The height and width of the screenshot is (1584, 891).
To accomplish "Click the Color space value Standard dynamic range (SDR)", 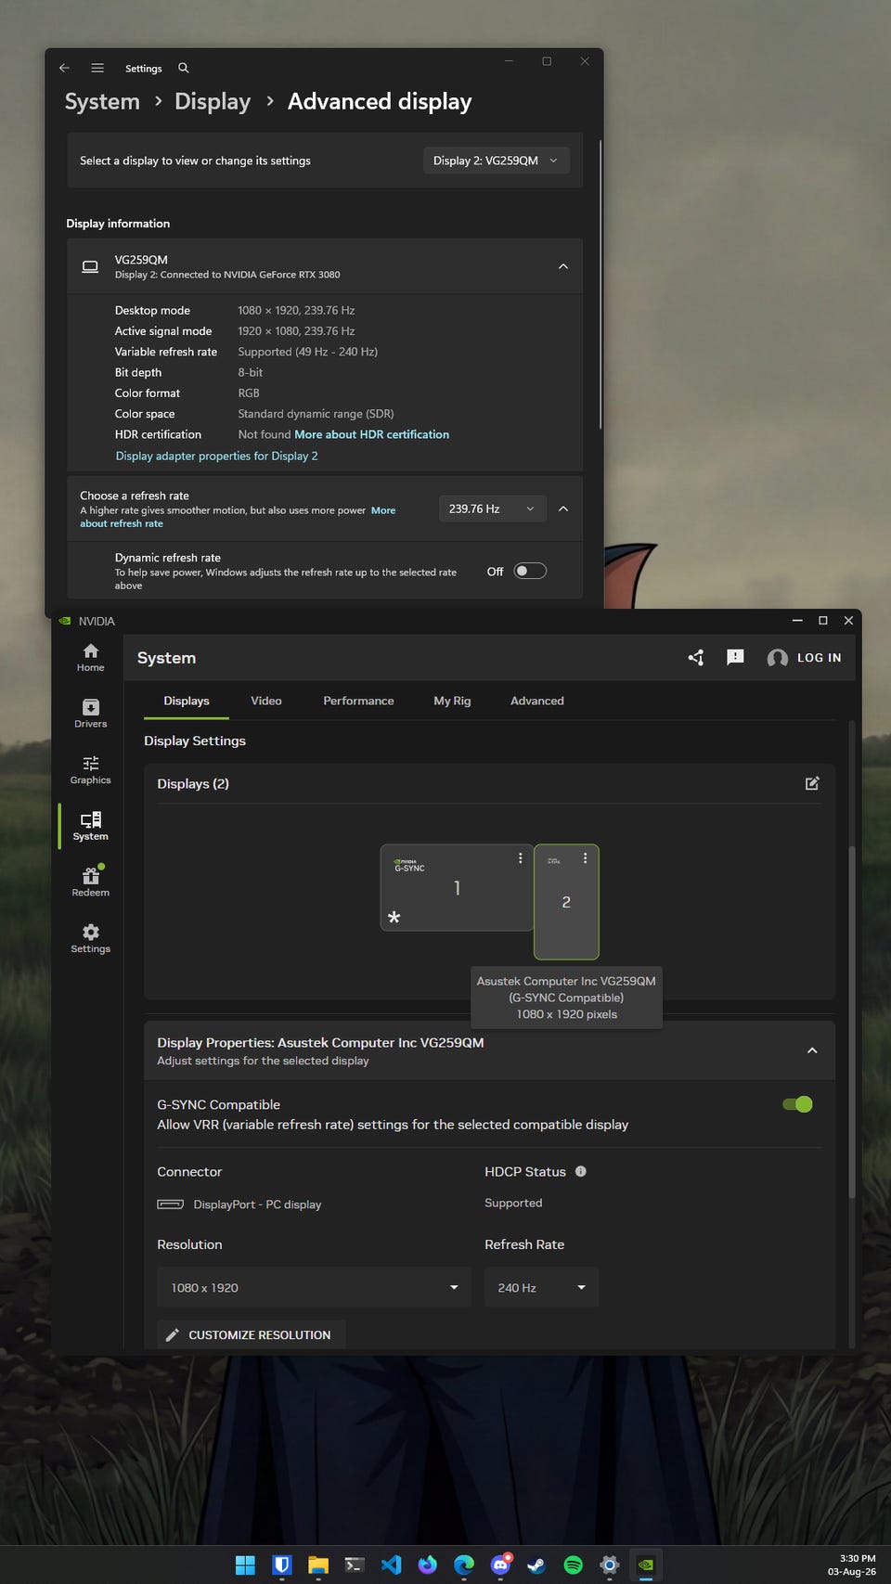I will [x=316, y=414].
